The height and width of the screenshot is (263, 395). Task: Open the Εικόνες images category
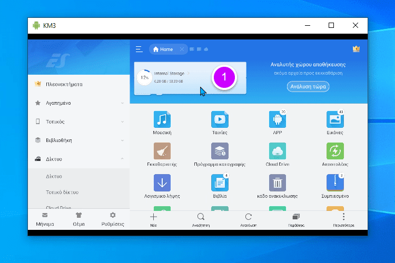335,123
